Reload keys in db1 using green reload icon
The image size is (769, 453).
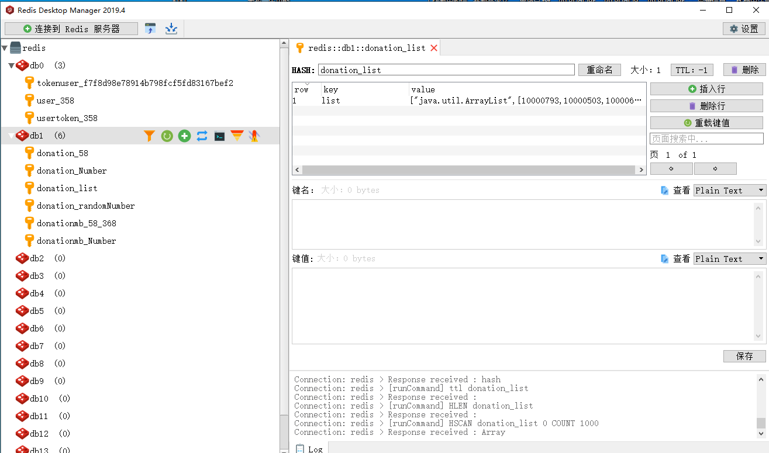pos(167,135)
